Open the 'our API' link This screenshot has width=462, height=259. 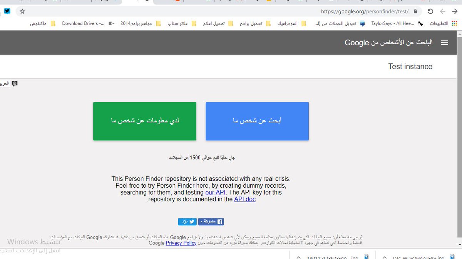tap(215, 192)
